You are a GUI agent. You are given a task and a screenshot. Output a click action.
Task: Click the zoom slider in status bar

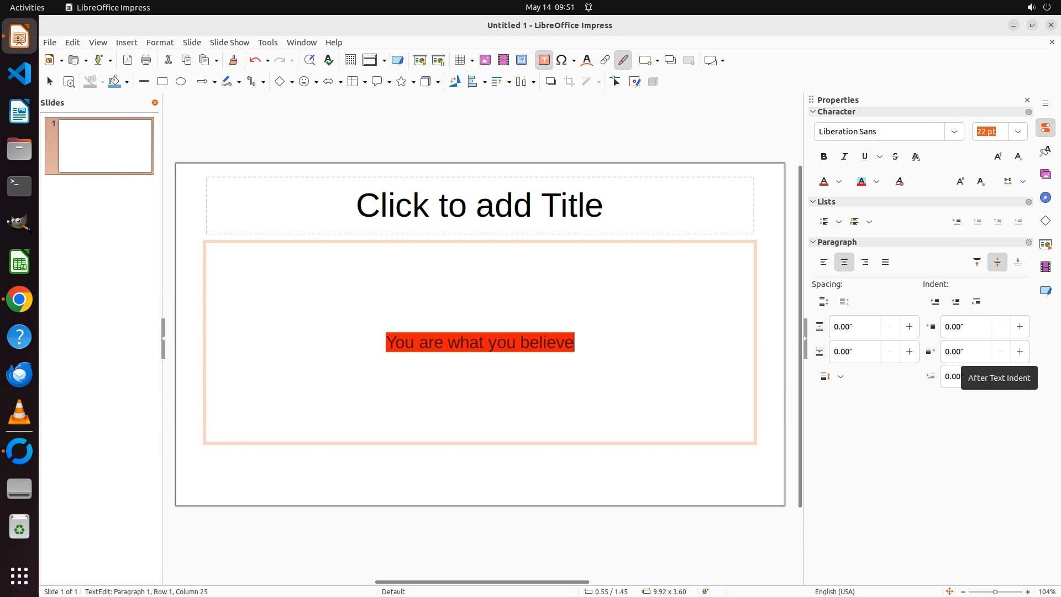click(995, 592)
